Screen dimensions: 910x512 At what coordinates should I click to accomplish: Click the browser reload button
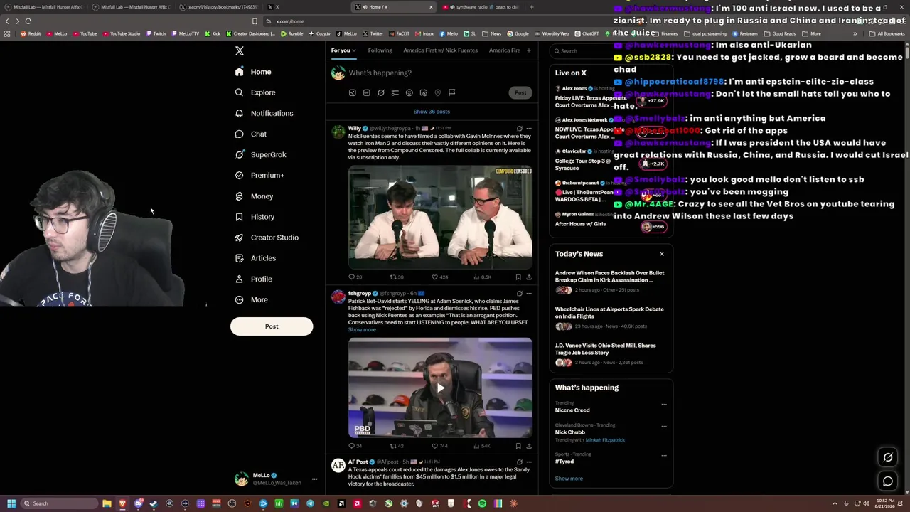[x=28, y=21]
